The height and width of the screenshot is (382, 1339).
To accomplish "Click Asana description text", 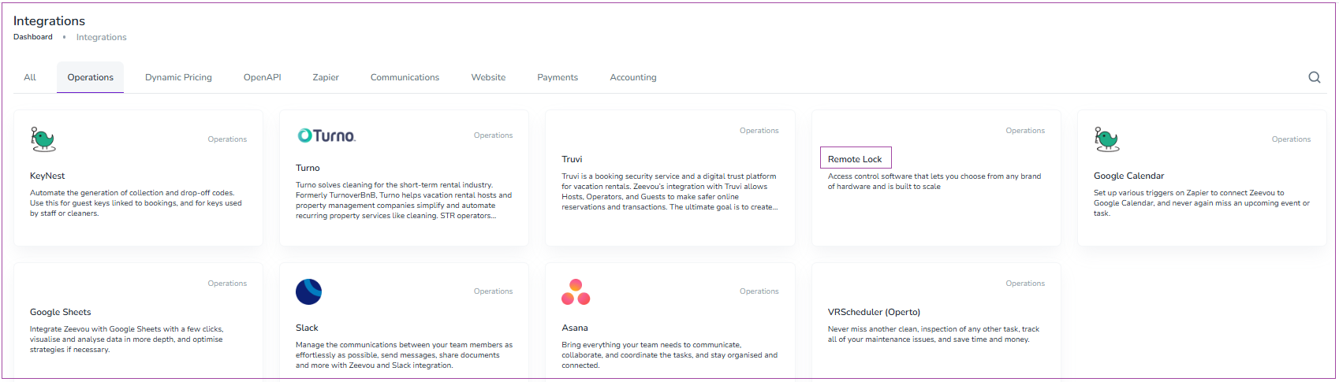I will point(669,355).
